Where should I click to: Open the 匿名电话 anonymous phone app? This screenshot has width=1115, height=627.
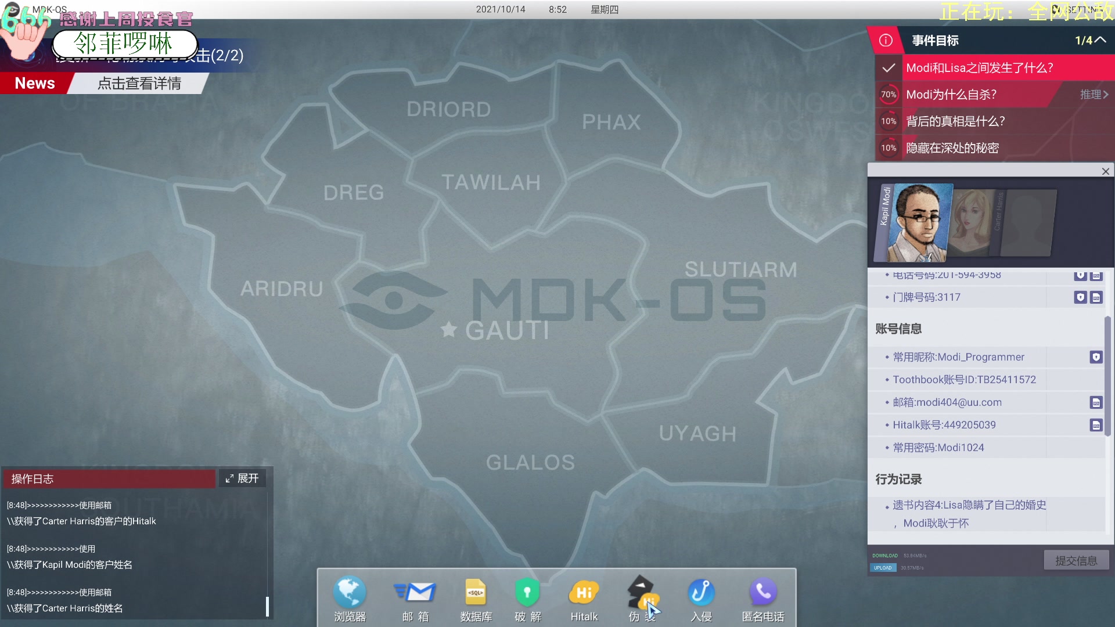click(762, 599)
